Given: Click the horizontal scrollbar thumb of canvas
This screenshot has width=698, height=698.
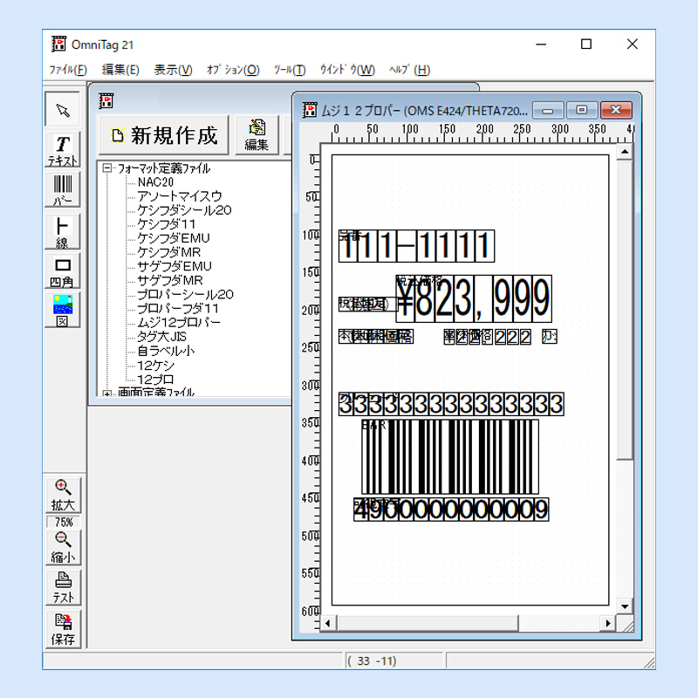Looking at the screenshot, I should pos(428,623).
